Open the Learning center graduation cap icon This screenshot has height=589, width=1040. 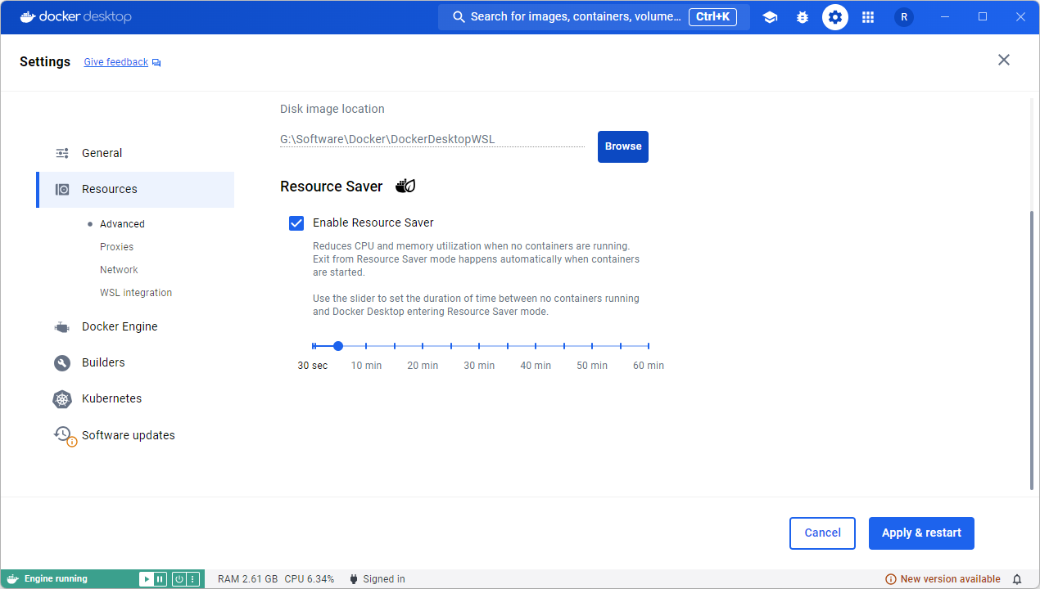(770, 17)
